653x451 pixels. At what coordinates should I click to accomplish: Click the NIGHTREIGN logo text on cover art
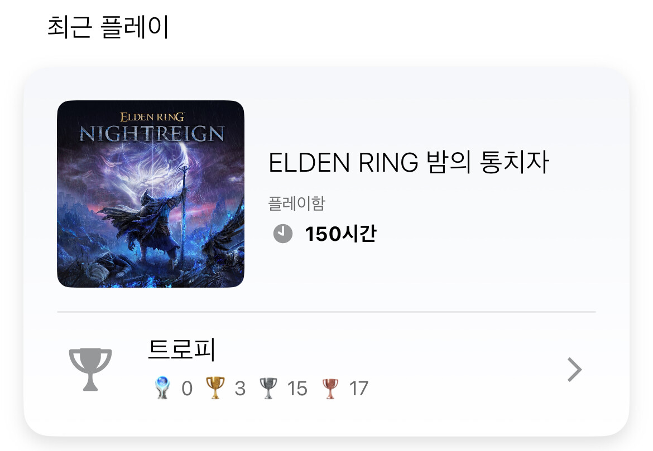click(152, 134)
